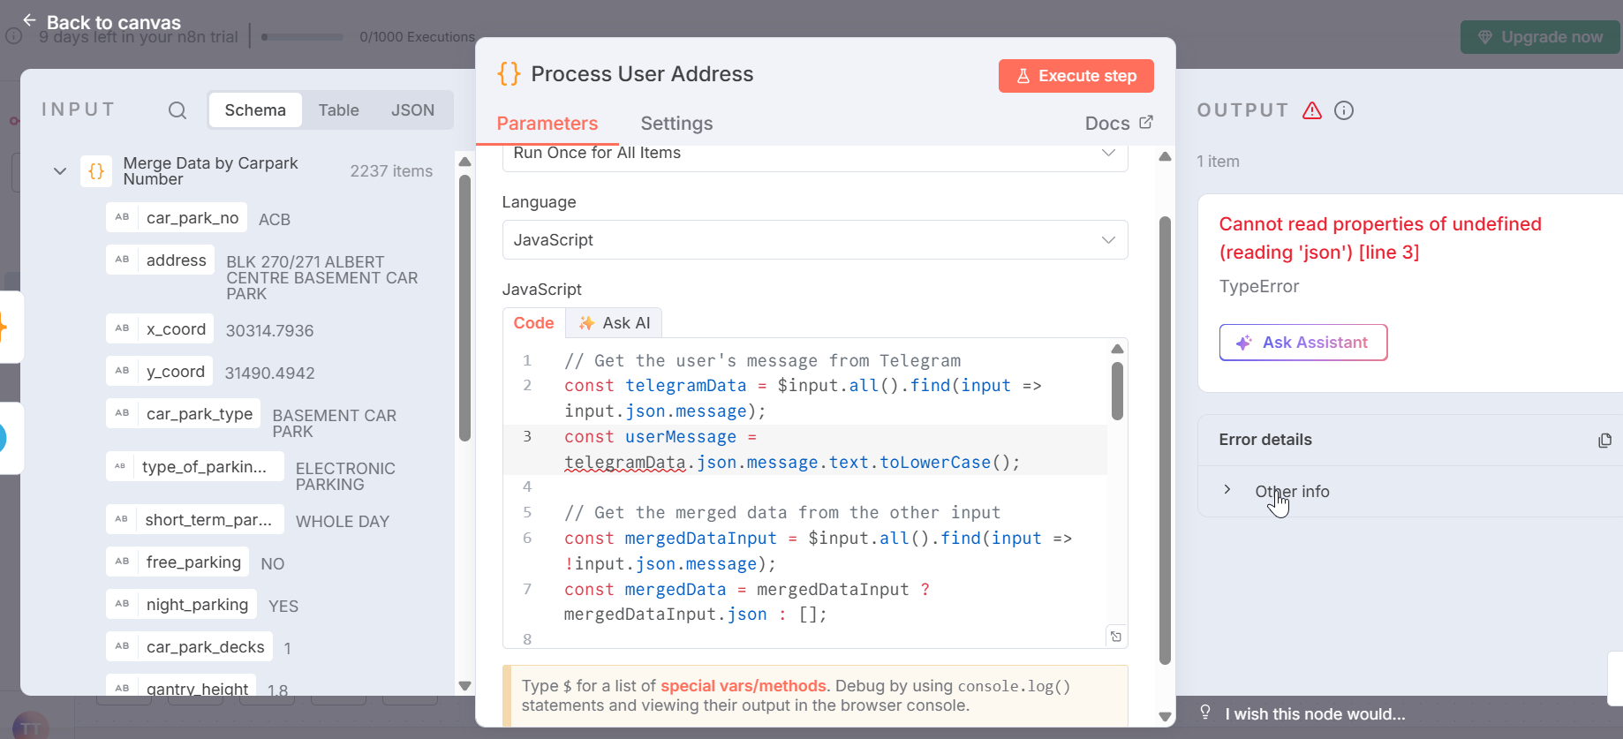Copy error details with the copy icon
The image size is (1623, 739).
pos(1604,441)
